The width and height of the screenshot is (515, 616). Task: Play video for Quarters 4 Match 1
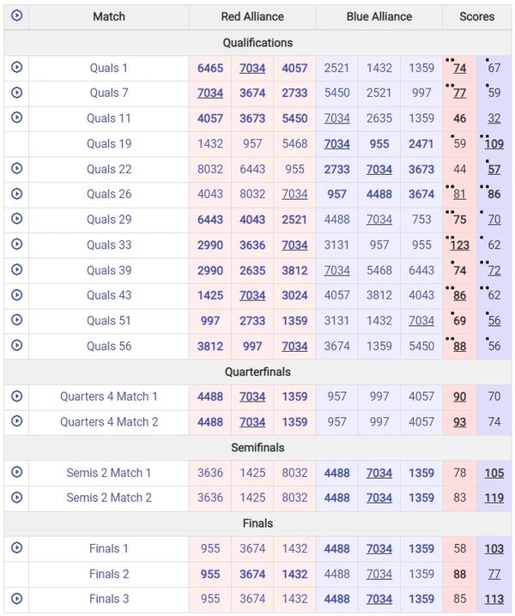pyautogui.click(x=16, y=396)
